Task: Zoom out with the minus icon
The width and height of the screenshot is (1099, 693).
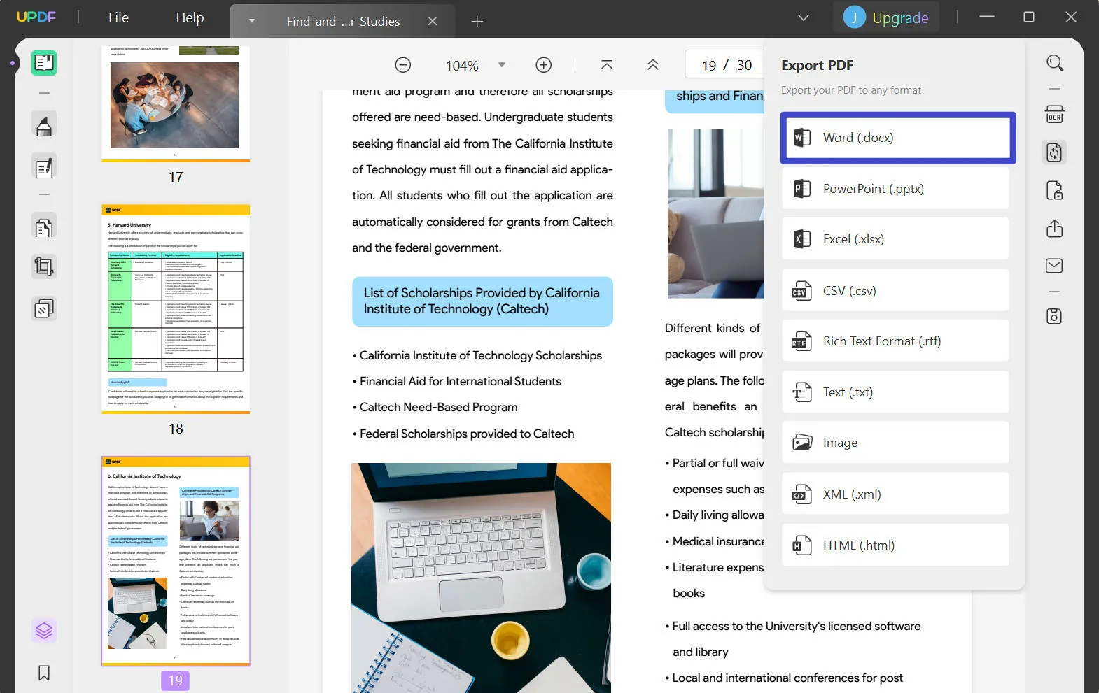Action: click(x=403, y=65)
